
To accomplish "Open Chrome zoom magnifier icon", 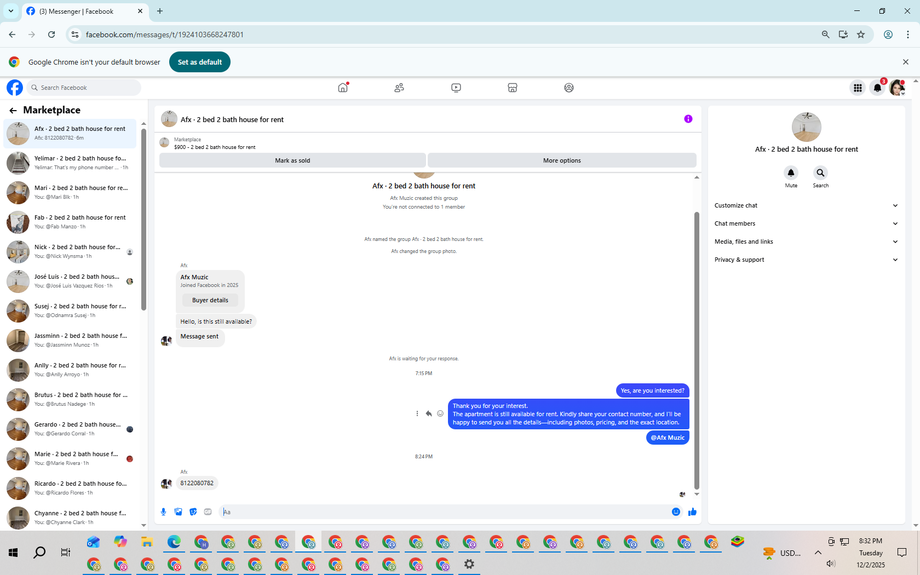I will 825,34.
